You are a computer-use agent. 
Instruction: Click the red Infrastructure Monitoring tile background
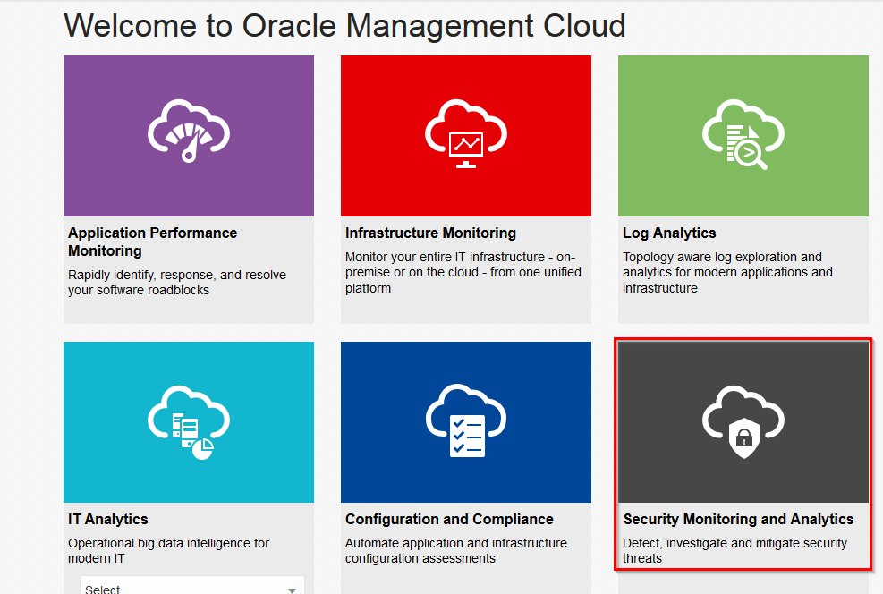(466, 136)
